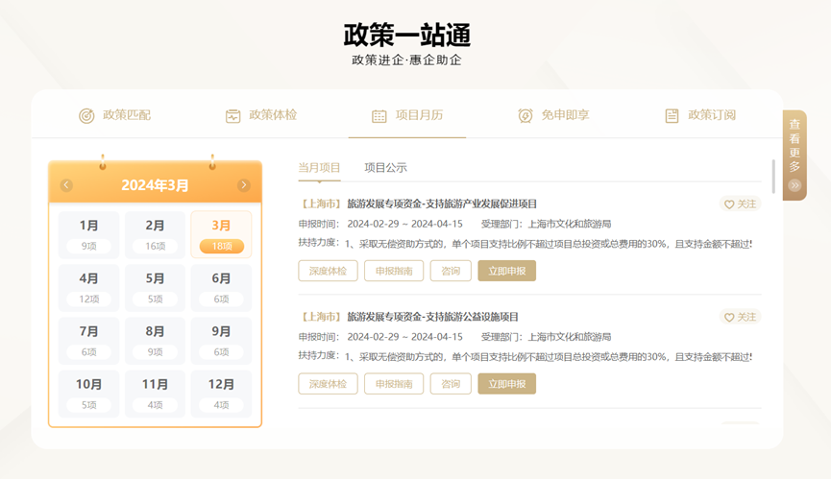
Task: Select the 当月项目 sub-tab
Action: (319, 168)
